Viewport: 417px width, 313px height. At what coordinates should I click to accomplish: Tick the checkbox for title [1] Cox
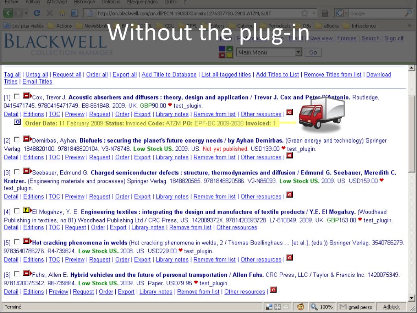(x=17, y=96)
